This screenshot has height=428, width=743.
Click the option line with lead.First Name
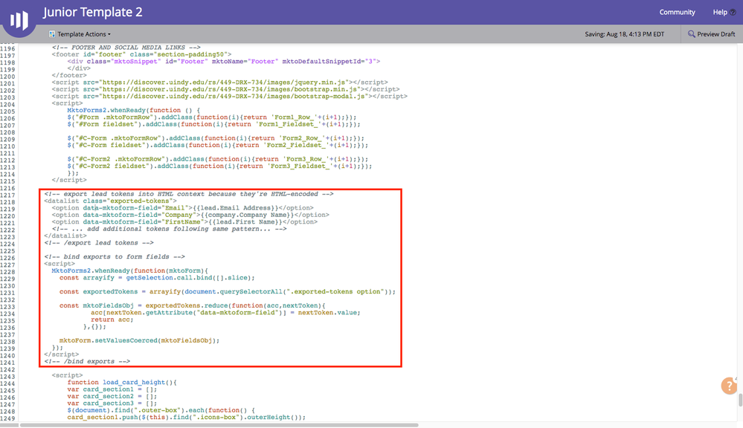tap(184, 222)
